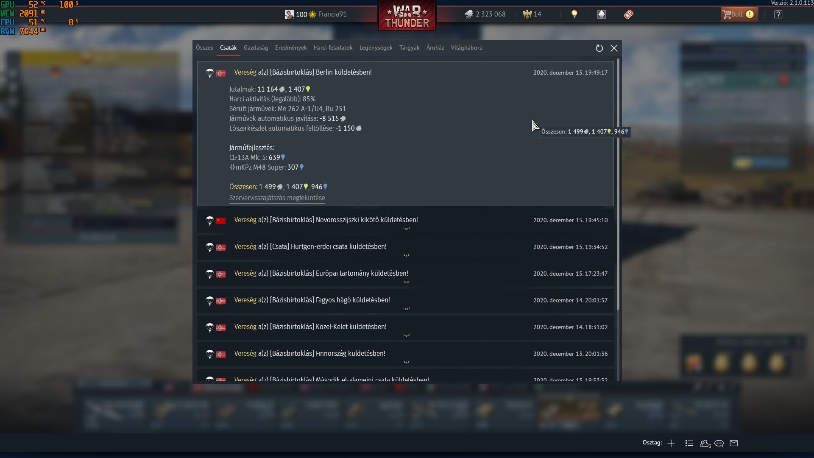814x458 pixels.
Task: Switch to the Eredmények tab
Action: [x=291, y=48]
